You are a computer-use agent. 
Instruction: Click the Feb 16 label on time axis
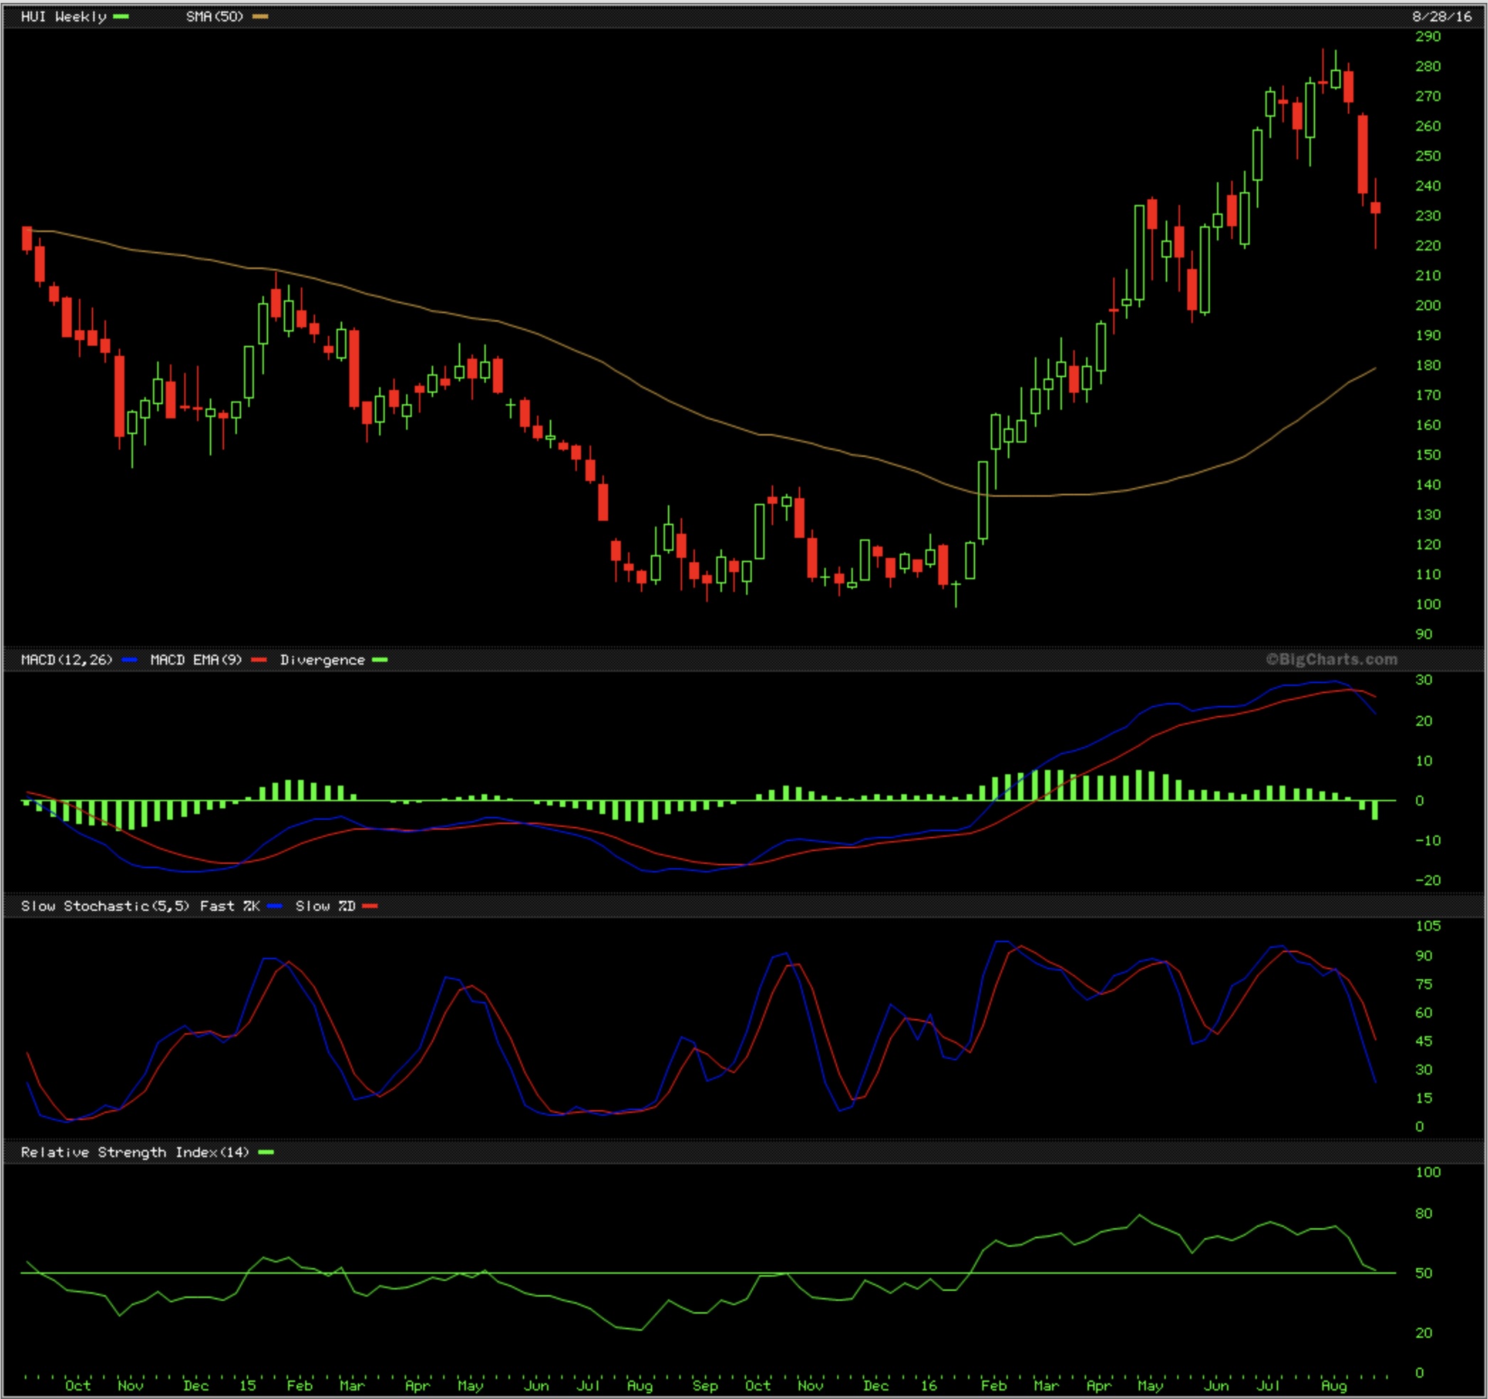tap(993, 1385)
